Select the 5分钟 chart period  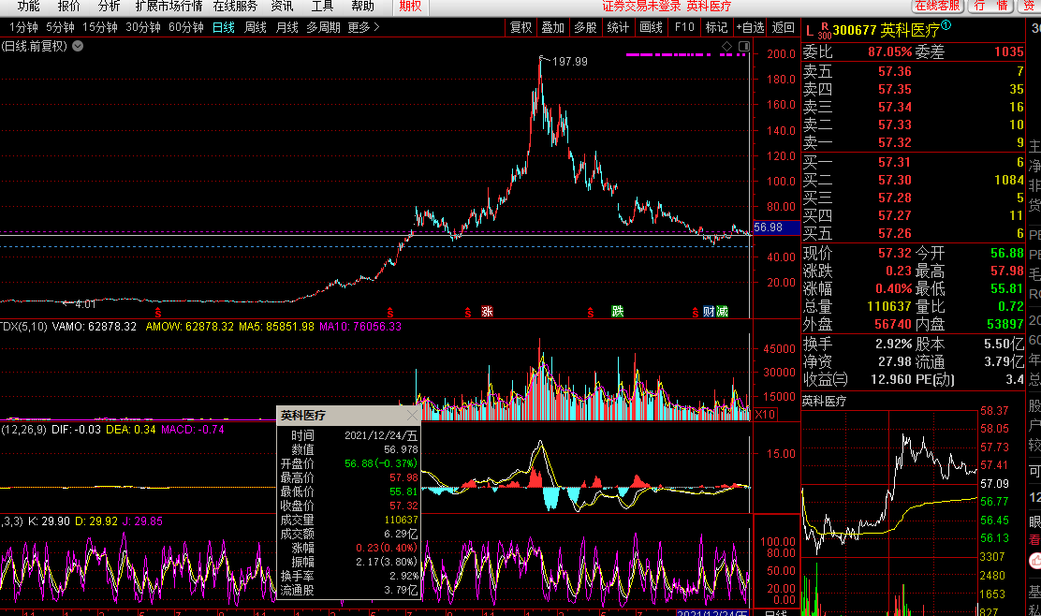coord(60,27)
